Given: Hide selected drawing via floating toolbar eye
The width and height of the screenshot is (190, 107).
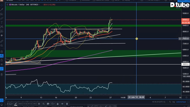Looking at the screenshot, I should click(x=62, y=104).
